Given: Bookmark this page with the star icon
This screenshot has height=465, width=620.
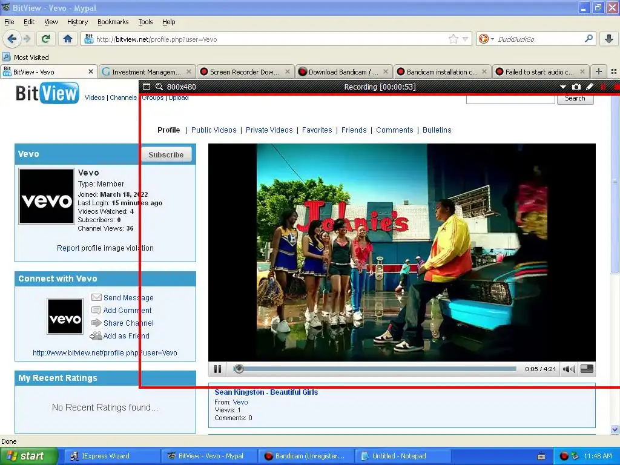Looking at the screenshot, I should [x=453, y=39].
